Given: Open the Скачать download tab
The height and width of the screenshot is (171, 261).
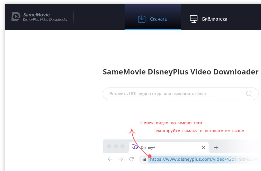Looking at the screenshot, I should click(153, 17).
